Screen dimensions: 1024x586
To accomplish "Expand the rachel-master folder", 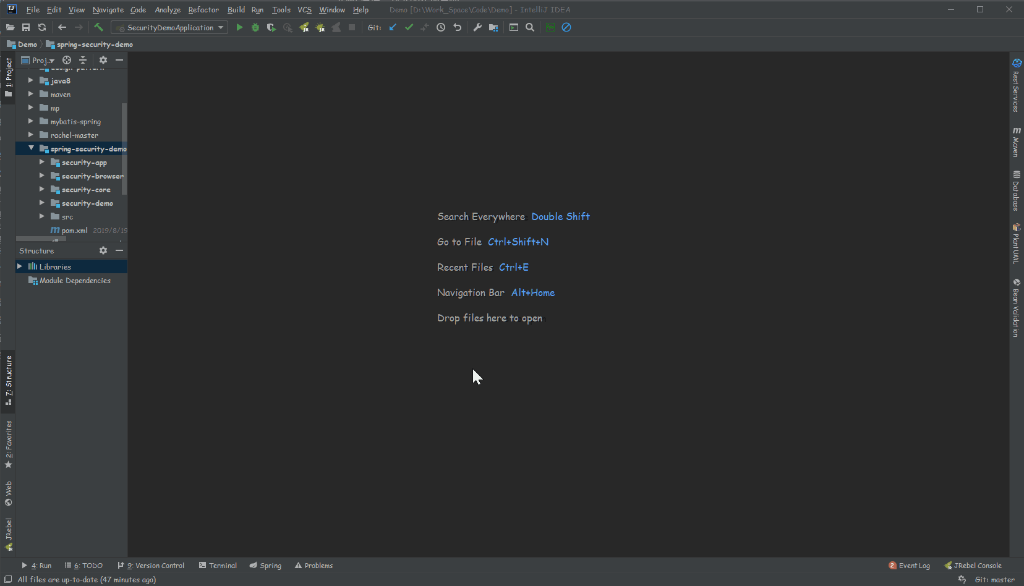I will click(x=30, y=135).
